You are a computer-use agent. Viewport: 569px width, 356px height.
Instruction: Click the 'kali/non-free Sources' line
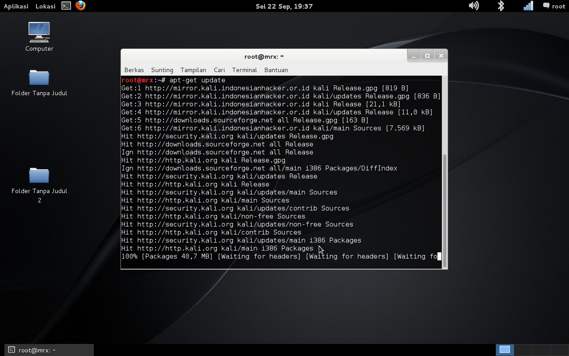click(213, 216)
